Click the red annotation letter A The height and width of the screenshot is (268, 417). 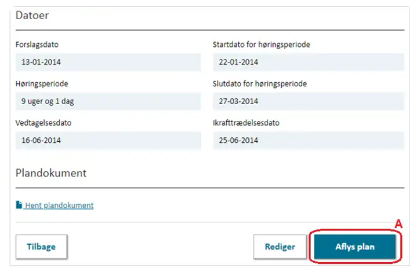(x=398, y=224)
